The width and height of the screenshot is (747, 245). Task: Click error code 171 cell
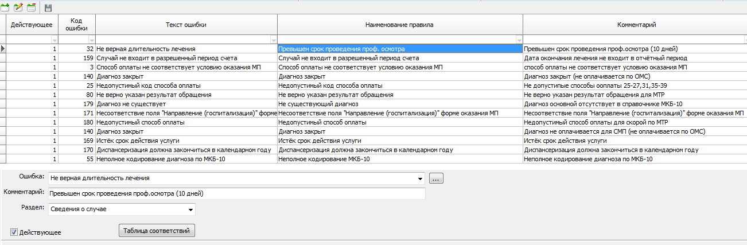77,113
